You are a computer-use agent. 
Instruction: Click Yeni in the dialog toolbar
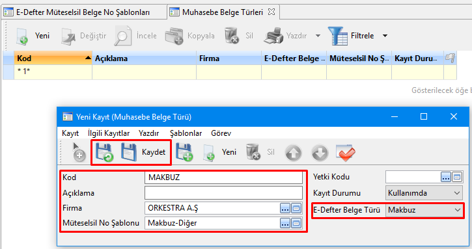click(x=220, y=152)
